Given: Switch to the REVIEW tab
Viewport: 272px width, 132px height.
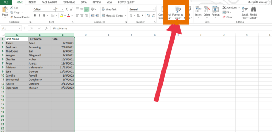Looking at the screenshot, I should click(x=97, y=2).
